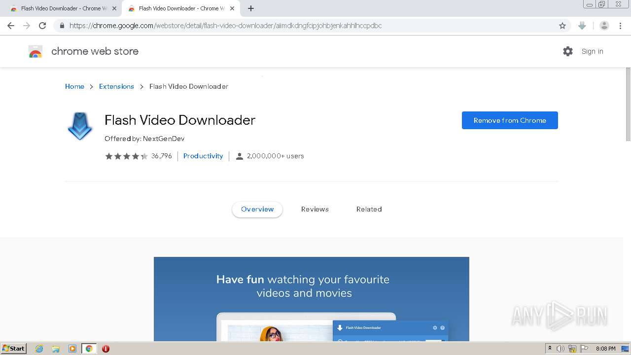Open the volume speaker tray icon
This screenshot has height=355, width=631.
pos(561,349)
